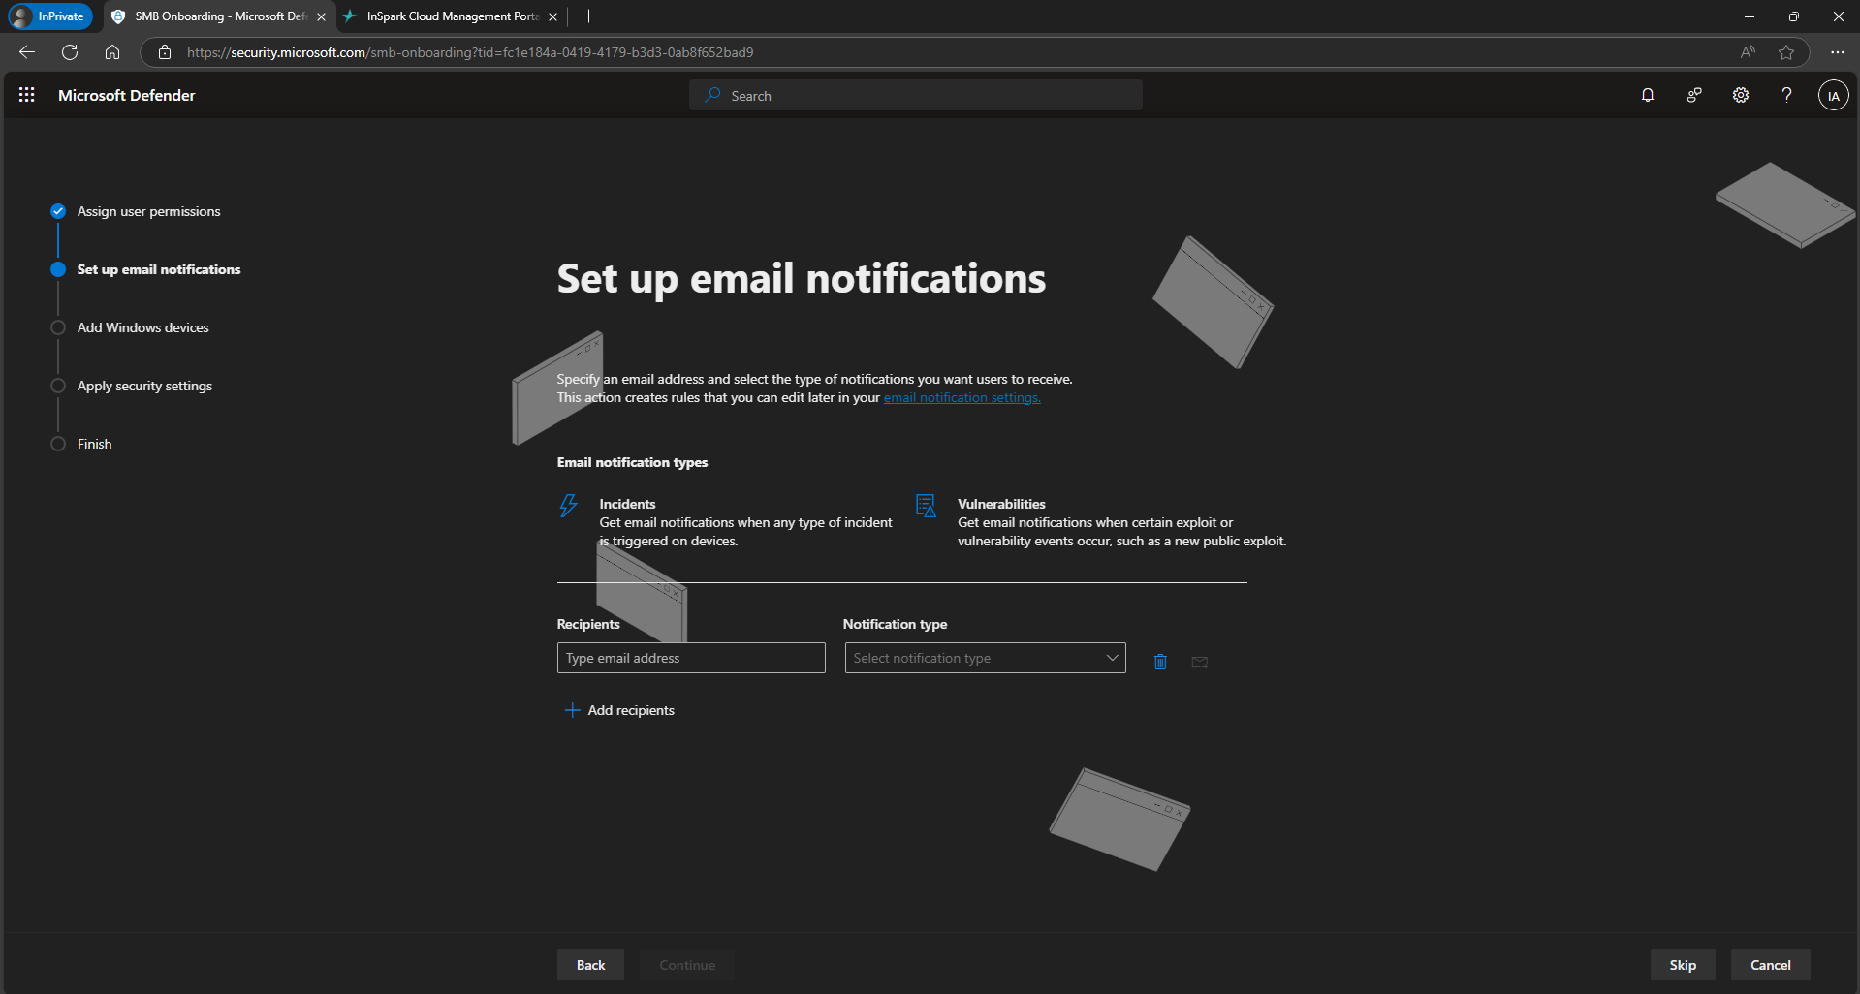Click the Set up email notifications page title
Image resolution: width=1860 pixels, height=994 pixels.
(x=801, y=279)
